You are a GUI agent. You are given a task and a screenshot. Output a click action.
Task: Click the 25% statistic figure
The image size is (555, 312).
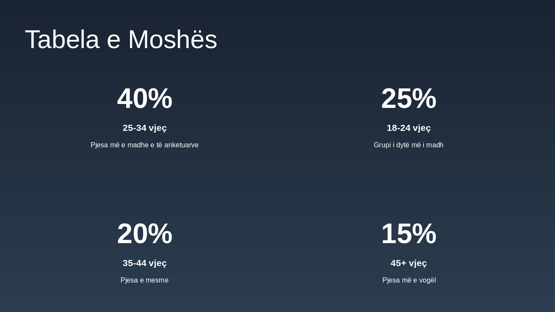point(408,98)
